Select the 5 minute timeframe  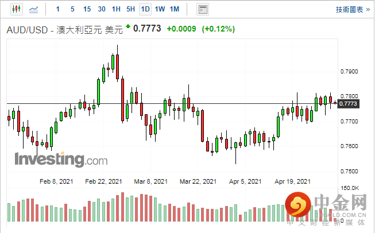click(x=72, y=9)
